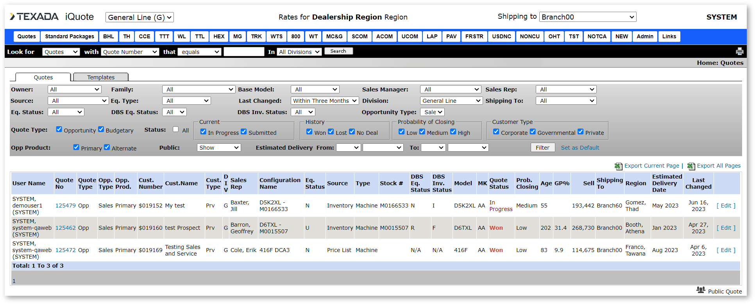Expand the Shipping to Branch00 dropdown
Viewport: 755px width, 304px height.
tap(587, 17)
